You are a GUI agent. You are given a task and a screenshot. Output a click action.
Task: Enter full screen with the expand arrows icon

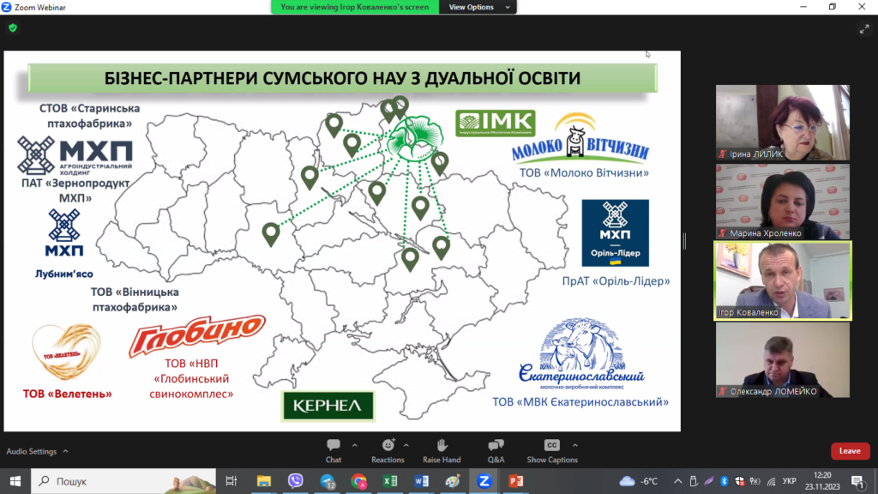pos(864,28)
